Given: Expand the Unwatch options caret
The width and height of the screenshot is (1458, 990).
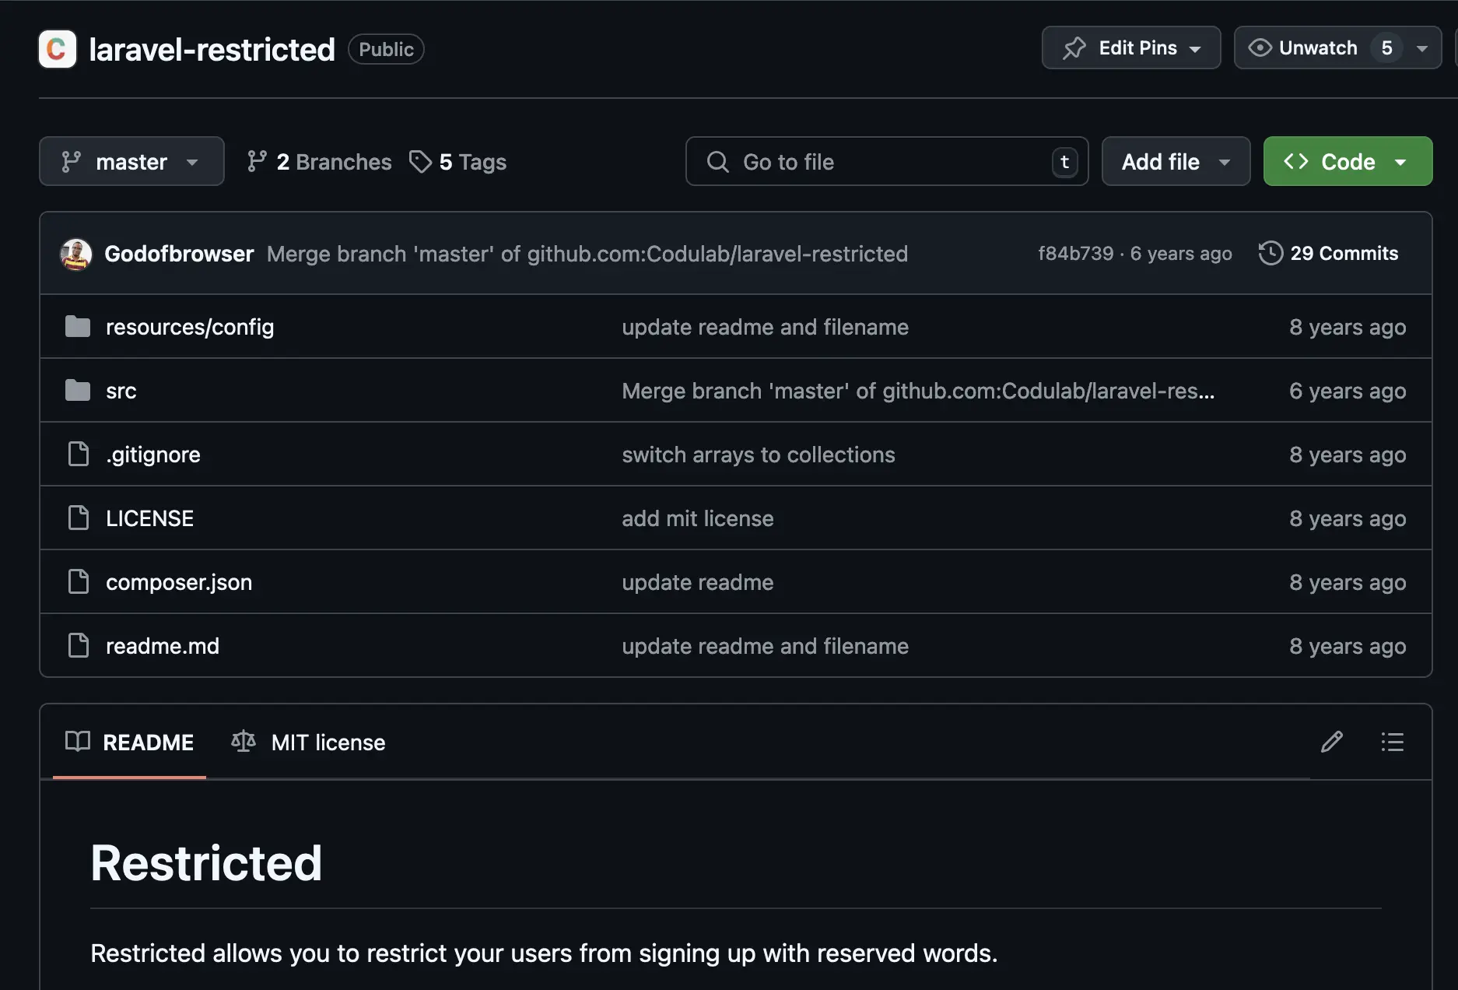Looking at the screenshot, I should (x=1422, y=48).
